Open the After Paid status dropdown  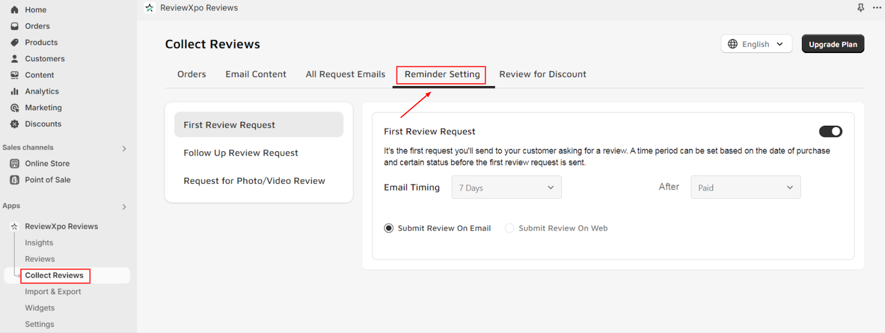[x=746, y=187]
